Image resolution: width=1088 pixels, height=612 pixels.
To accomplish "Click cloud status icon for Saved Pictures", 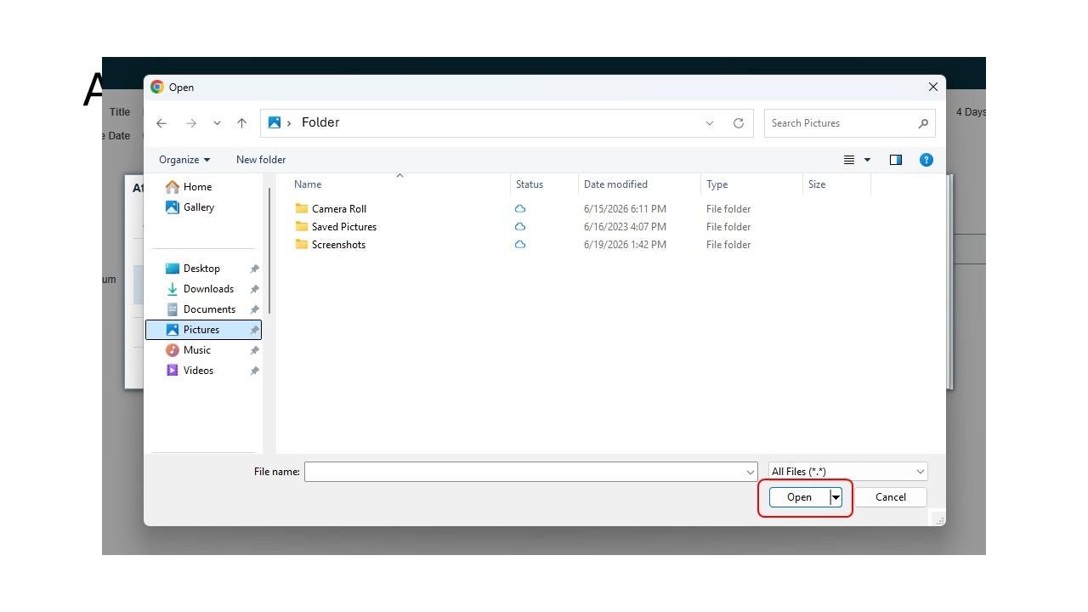I will 520,226.
